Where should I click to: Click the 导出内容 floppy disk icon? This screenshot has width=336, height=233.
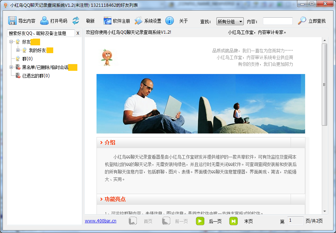tap(12, 21)
